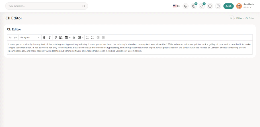Image resolution: width=260 pixels, height=127 pixels.
Task: Click the Redo arrow in editor toolbar
Action: (x=15, y=38)
